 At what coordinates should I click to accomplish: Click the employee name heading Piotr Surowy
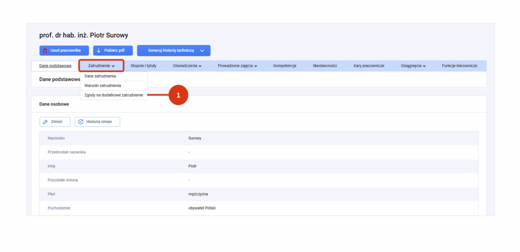84,35
